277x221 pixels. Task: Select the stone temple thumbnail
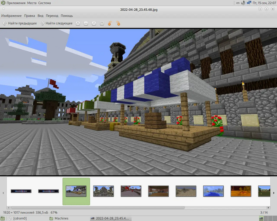[104, 191]
